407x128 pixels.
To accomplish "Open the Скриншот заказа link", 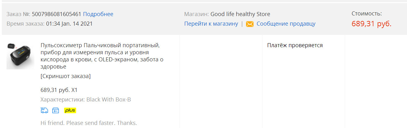I will pyautogui.click(x=66, y=76).
